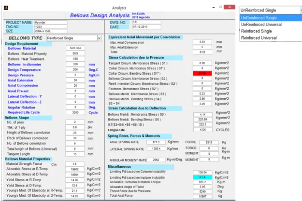The image size is (302, 201).
Task: Click Material Strength Factor Cm field
Action: click(75, 164)
